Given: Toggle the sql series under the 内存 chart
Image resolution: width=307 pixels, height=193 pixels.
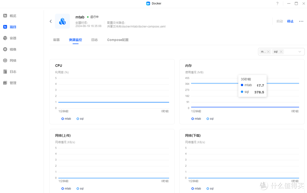Looking at the screenshot, I should 210,119.
